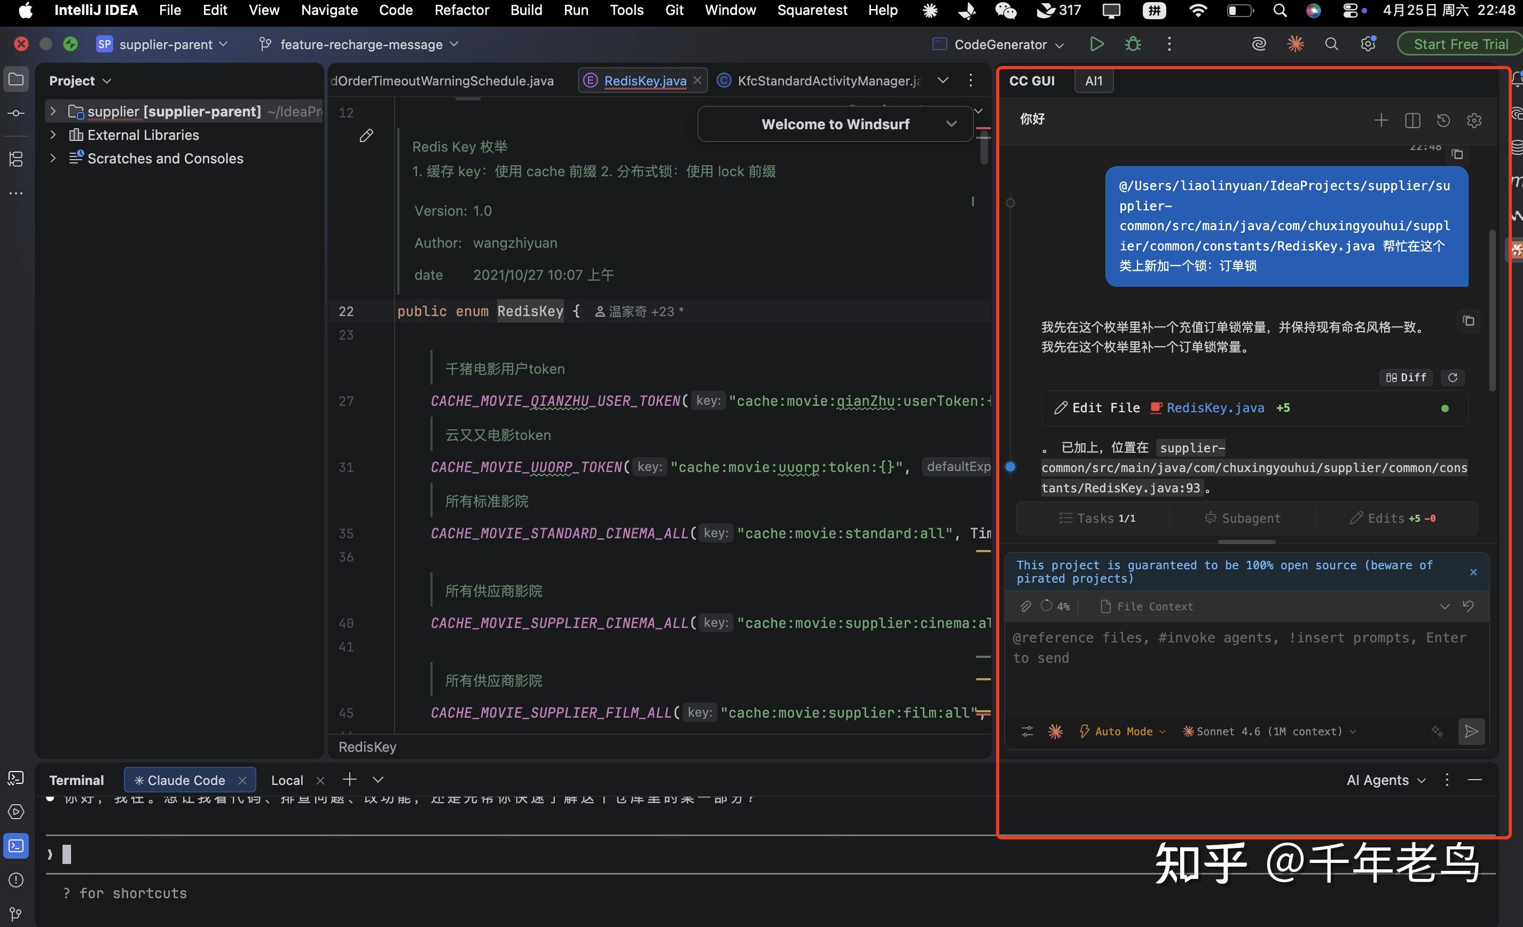
Task: Switch to the AI1 tab
Action: [1094, 81]
